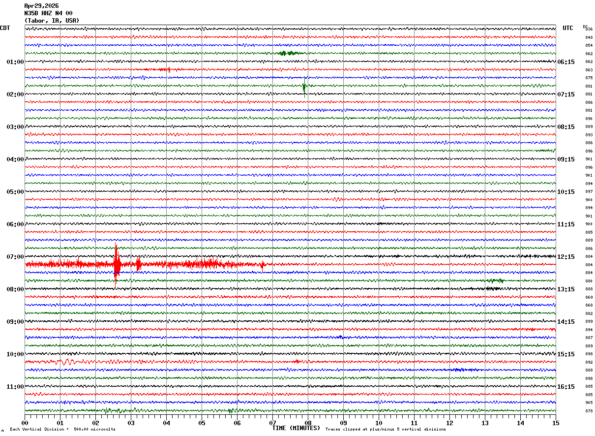This screenshot has height=436, width=595.
Task: Click the 10:15 UTC time label
Action: [566, 192]
